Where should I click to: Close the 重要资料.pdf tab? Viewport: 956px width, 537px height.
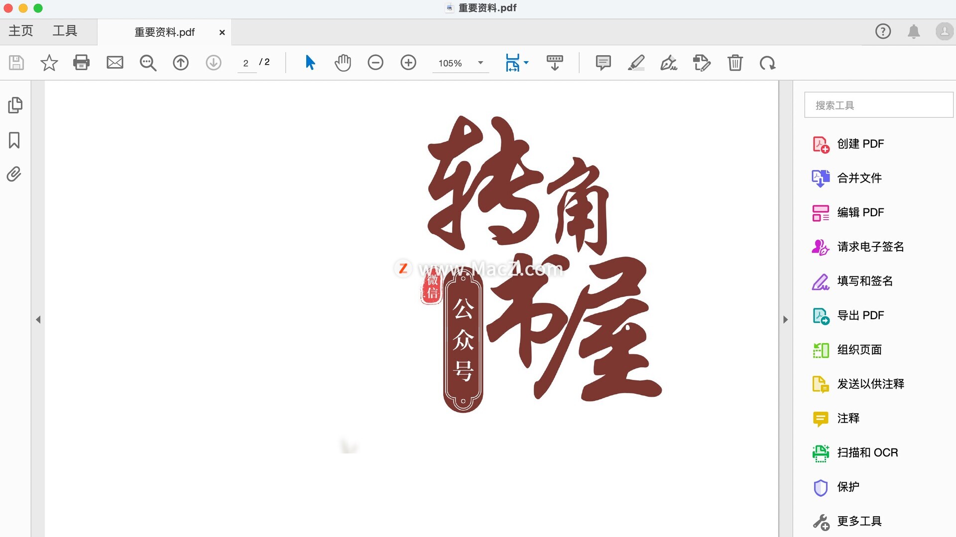coord(222,32)
